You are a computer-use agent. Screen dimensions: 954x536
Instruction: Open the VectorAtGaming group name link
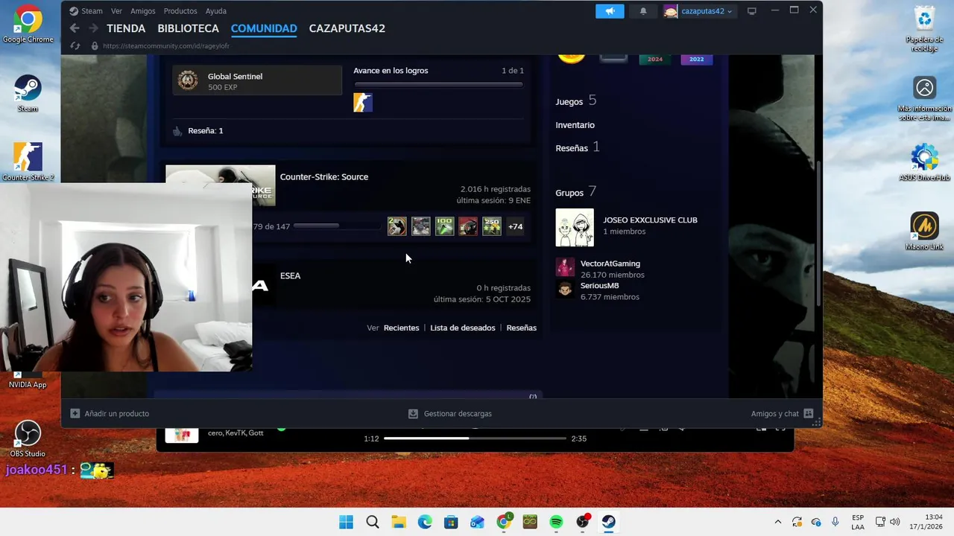(x=610, y=264)
